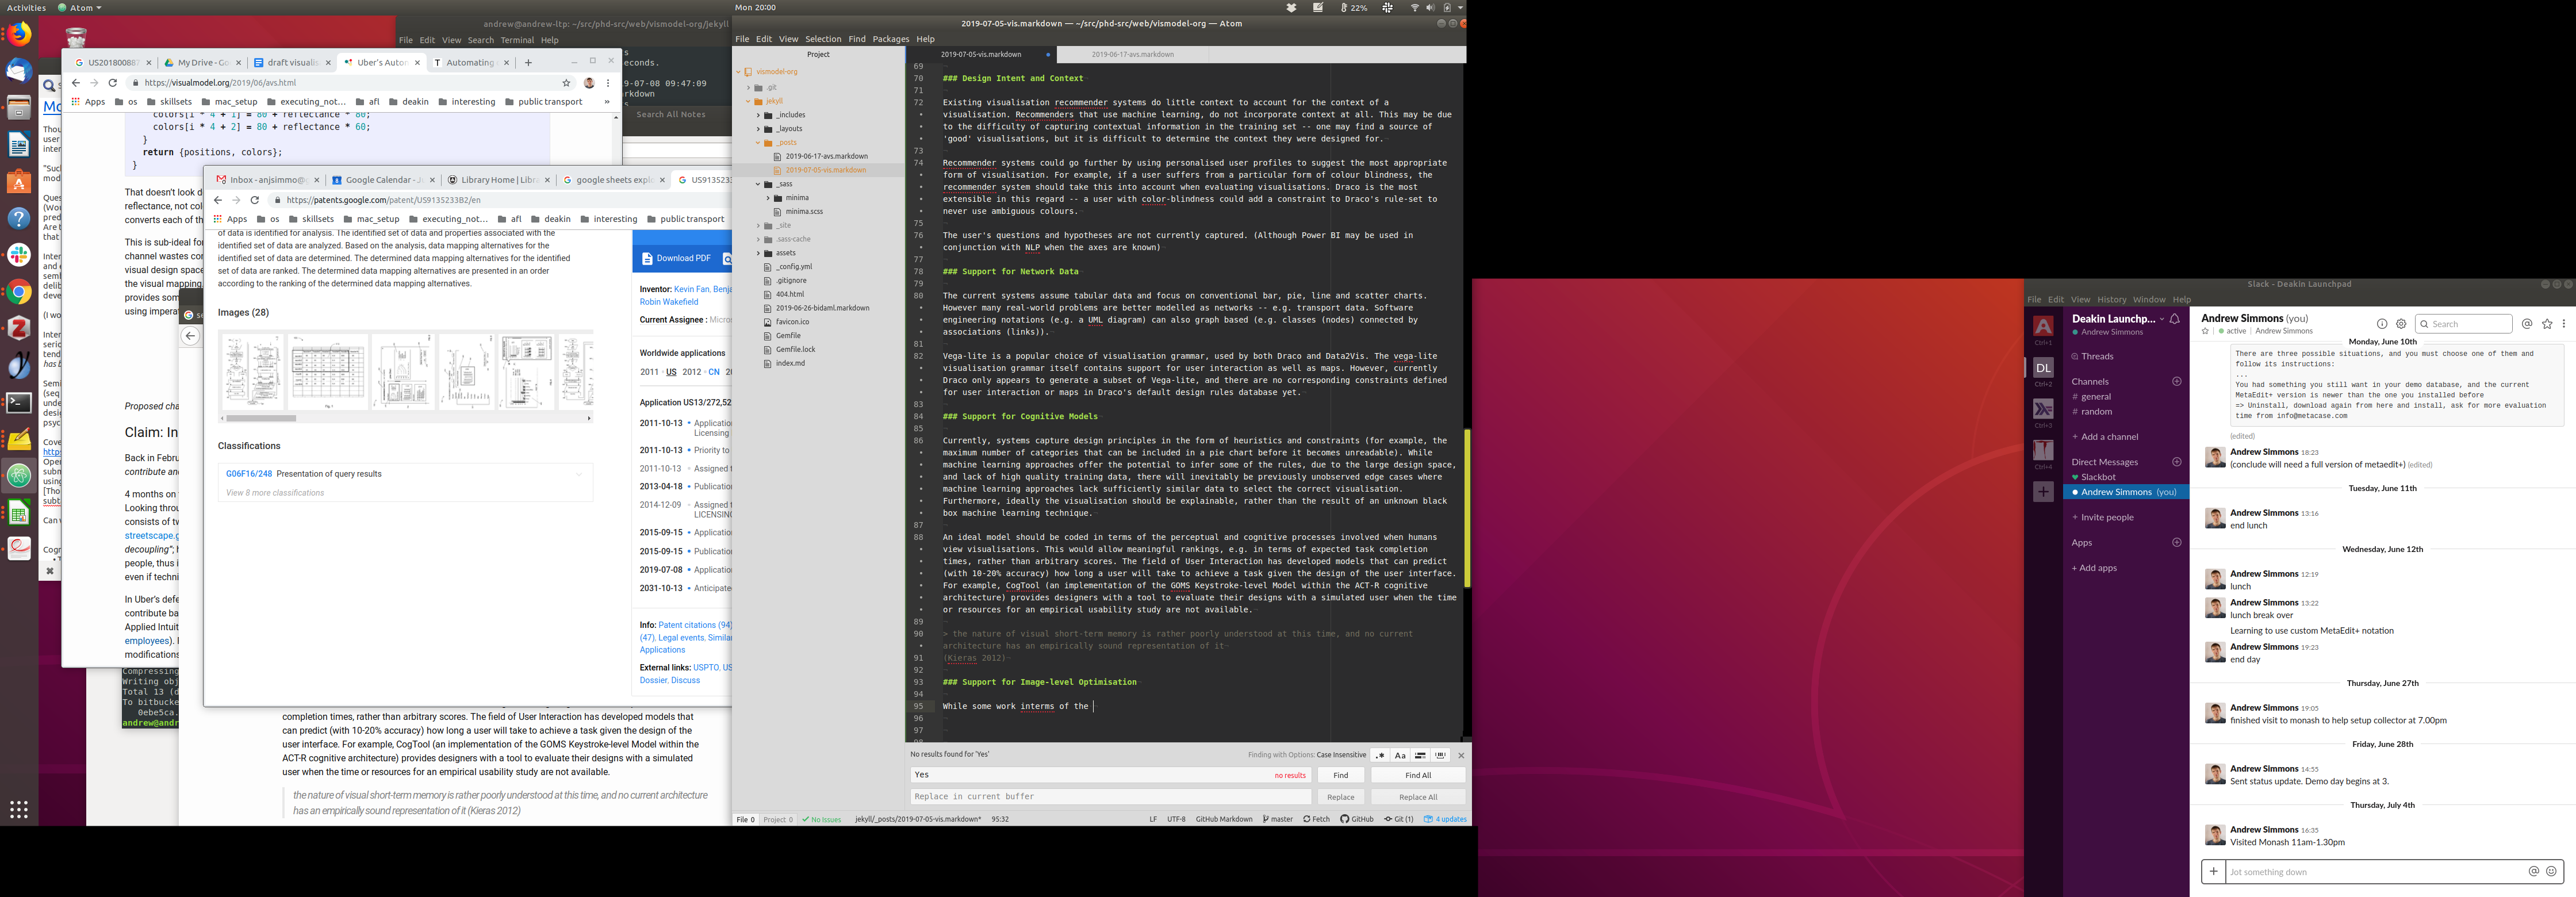The height and width of the screenshot is (897, 2576).
Task: Click Fetch in Atom status bar
Action: point(1316,819)
